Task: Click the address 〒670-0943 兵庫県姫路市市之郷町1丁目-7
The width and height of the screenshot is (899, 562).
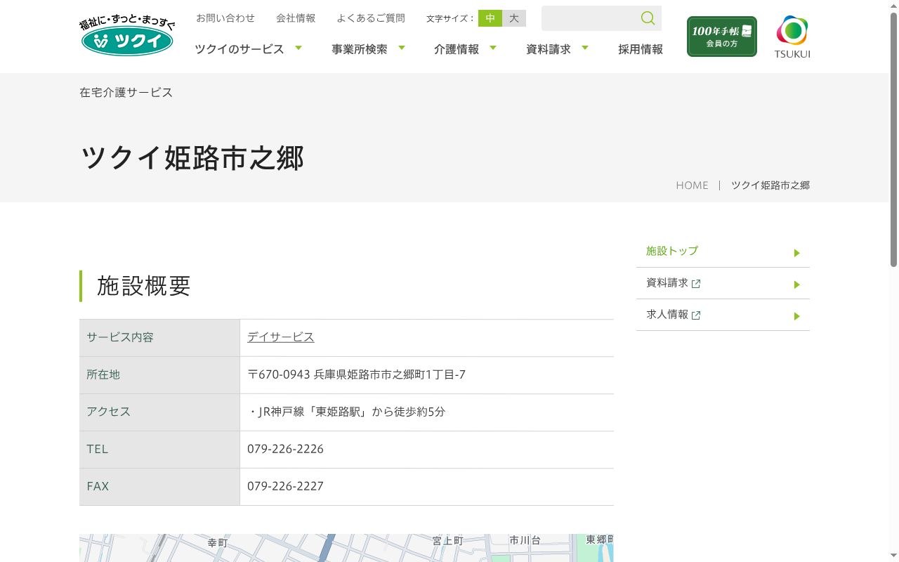Action: (356, 374)
